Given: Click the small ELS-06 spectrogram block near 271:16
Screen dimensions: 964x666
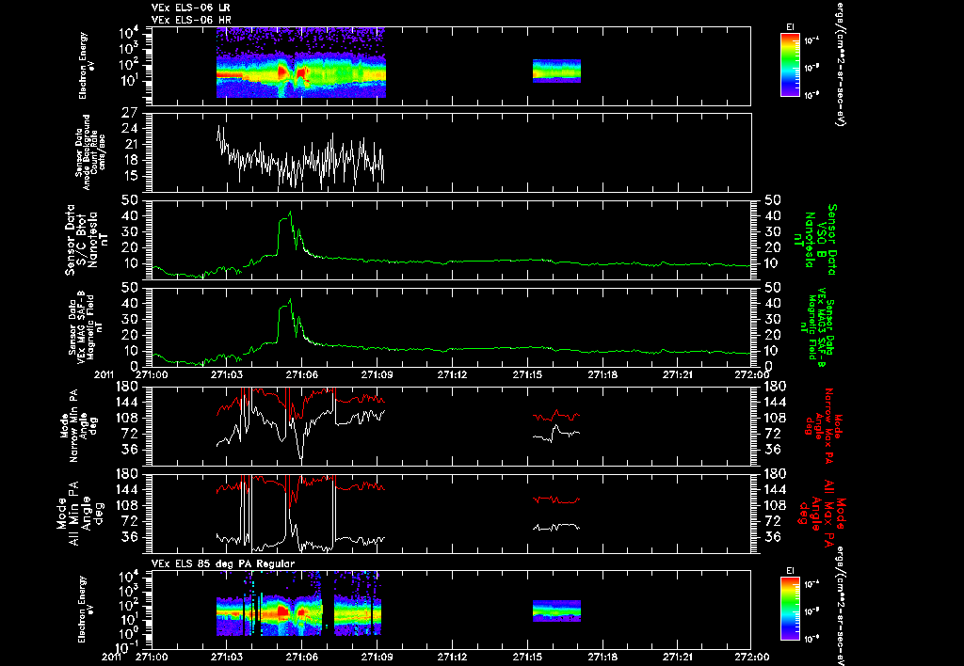Looking at the screenshot, I should click(556, 71).
